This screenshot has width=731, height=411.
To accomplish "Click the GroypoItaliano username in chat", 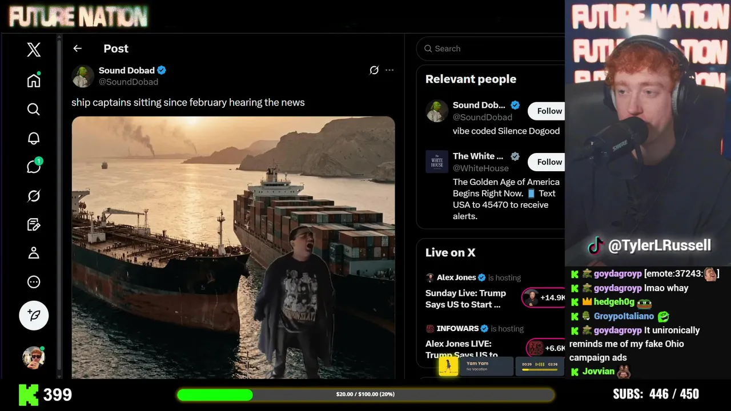I will (x=623, y=316).
